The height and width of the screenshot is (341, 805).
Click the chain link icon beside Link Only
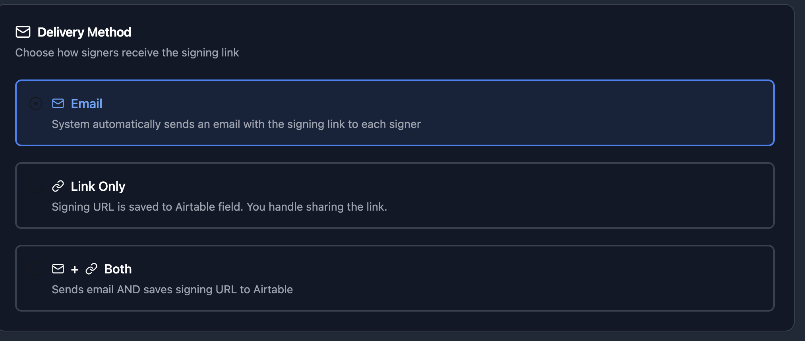click(x=58, y=186)
